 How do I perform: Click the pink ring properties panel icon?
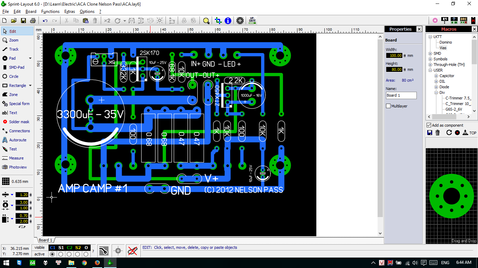[435, 20]
